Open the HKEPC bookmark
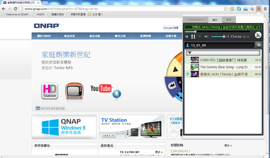Screen dimensions: 270x158 39,14
